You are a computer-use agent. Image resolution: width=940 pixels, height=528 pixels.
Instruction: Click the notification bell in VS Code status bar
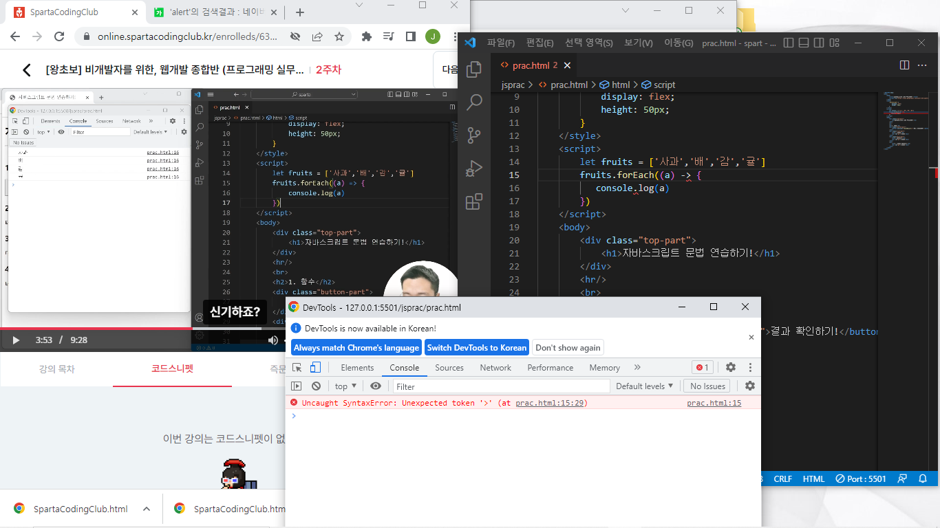(923, 478)
